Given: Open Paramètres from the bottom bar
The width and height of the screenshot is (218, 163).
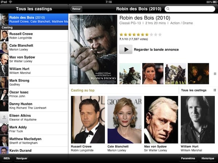Looking at the screenshot, I should 188,158.
